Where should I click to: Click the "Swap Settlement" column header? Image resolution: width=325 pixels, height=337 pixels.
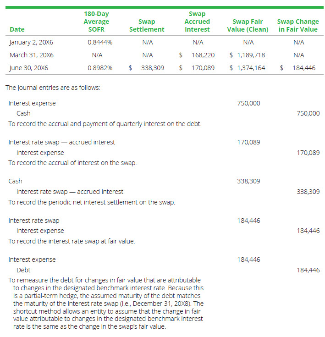[147, 26]
